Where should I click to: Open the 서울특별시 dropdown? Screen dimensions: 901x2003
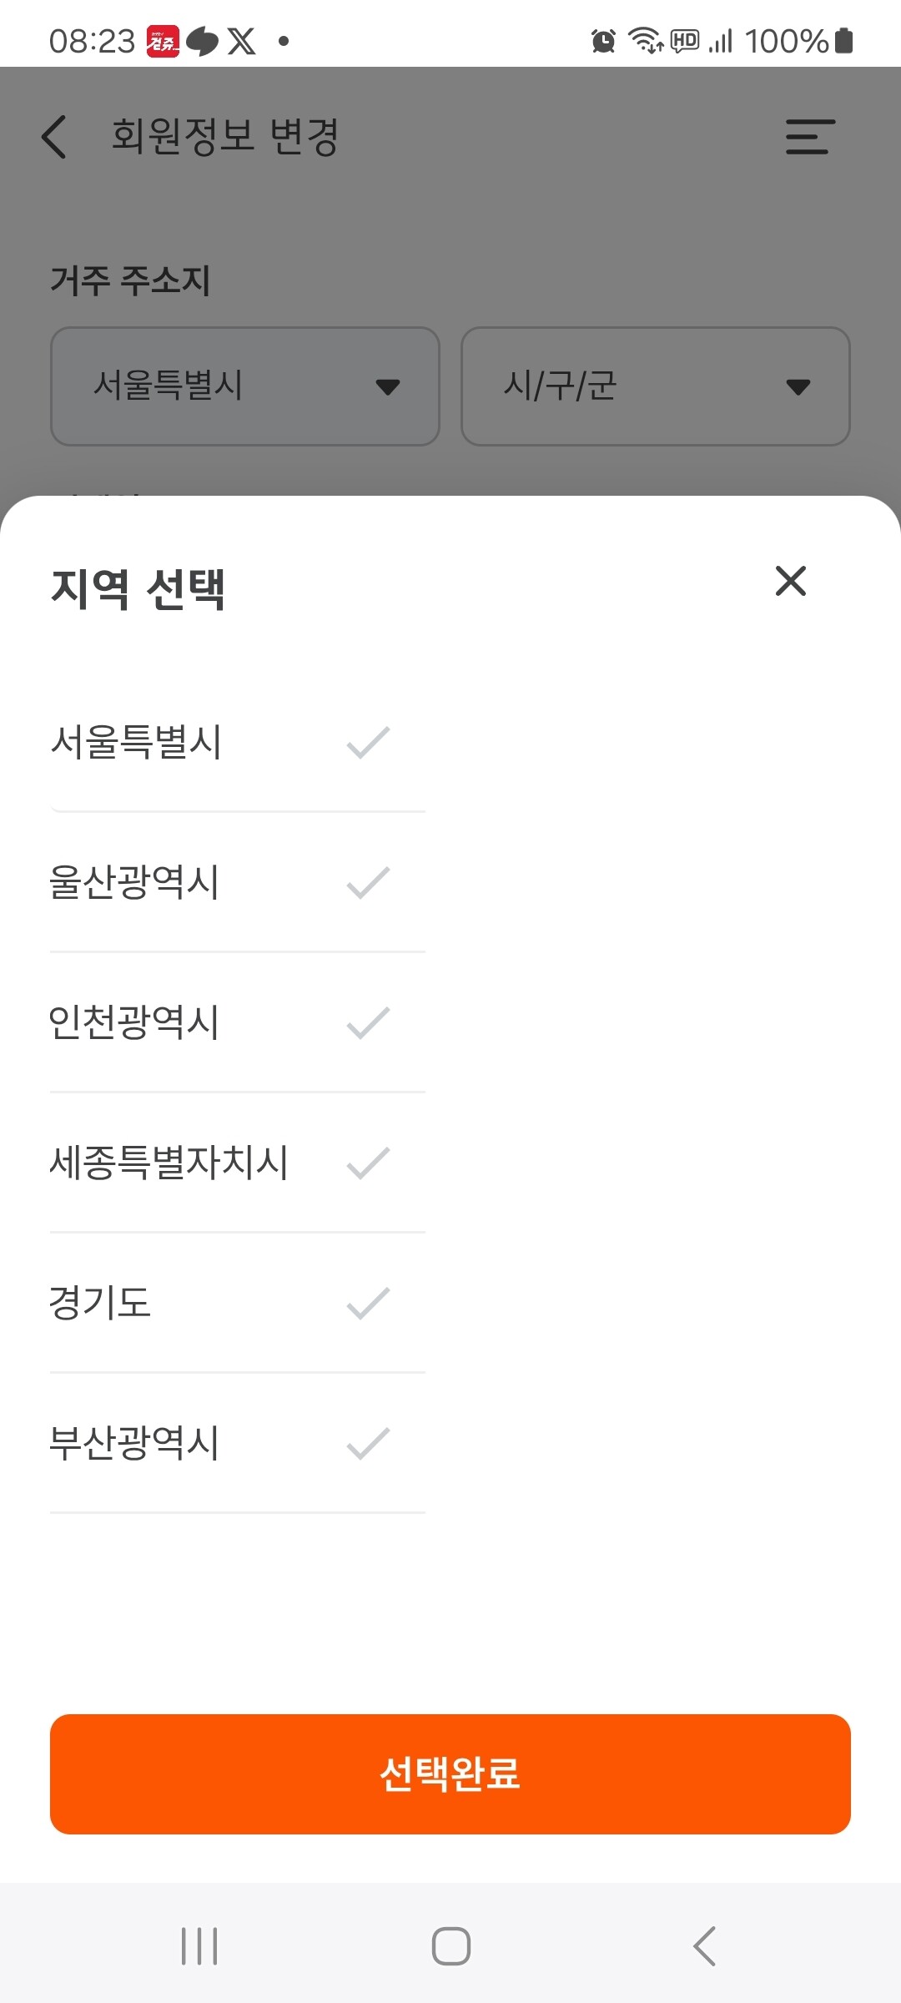point(245,386)
